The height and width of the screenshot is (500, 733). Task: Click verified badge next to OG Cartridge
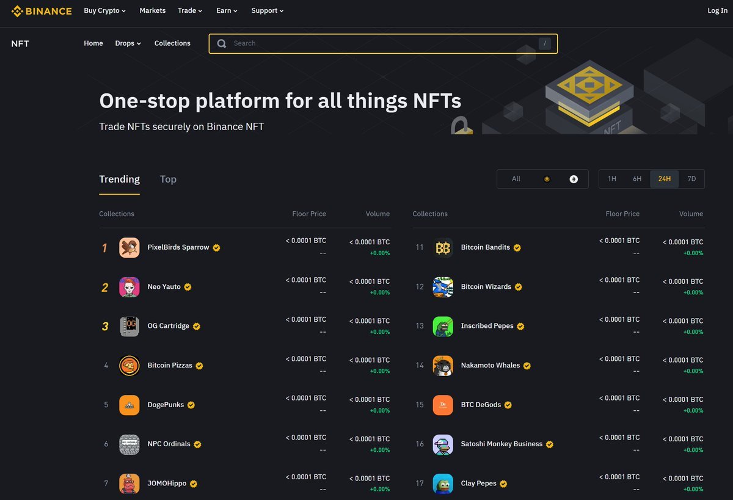[x=197, y=327]
